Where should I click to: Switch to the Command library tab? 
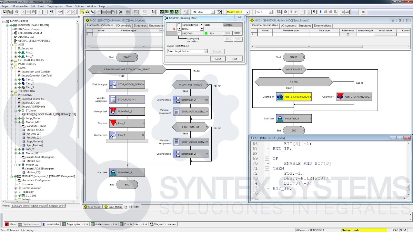click(x=20, y=206)
